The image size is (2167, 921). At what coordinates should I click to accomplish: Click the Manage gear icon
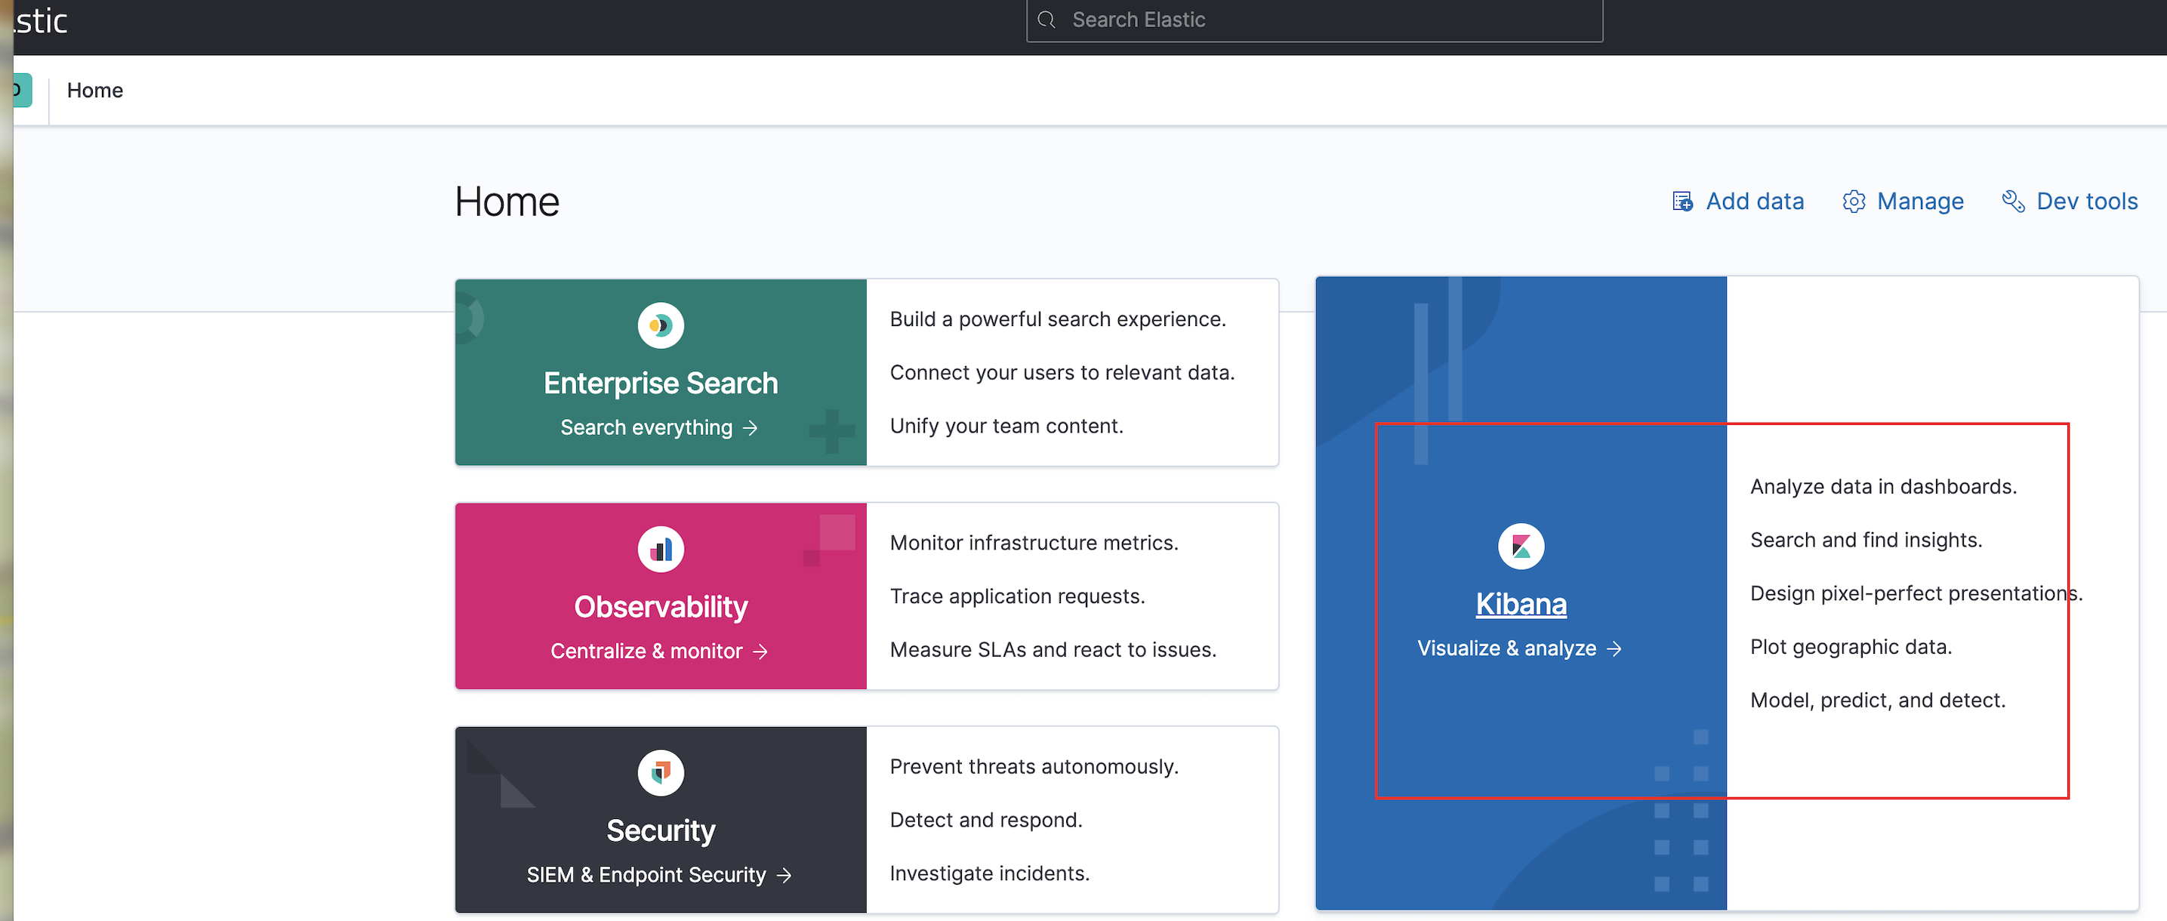pyautogui.click(x=1853, y=202)
